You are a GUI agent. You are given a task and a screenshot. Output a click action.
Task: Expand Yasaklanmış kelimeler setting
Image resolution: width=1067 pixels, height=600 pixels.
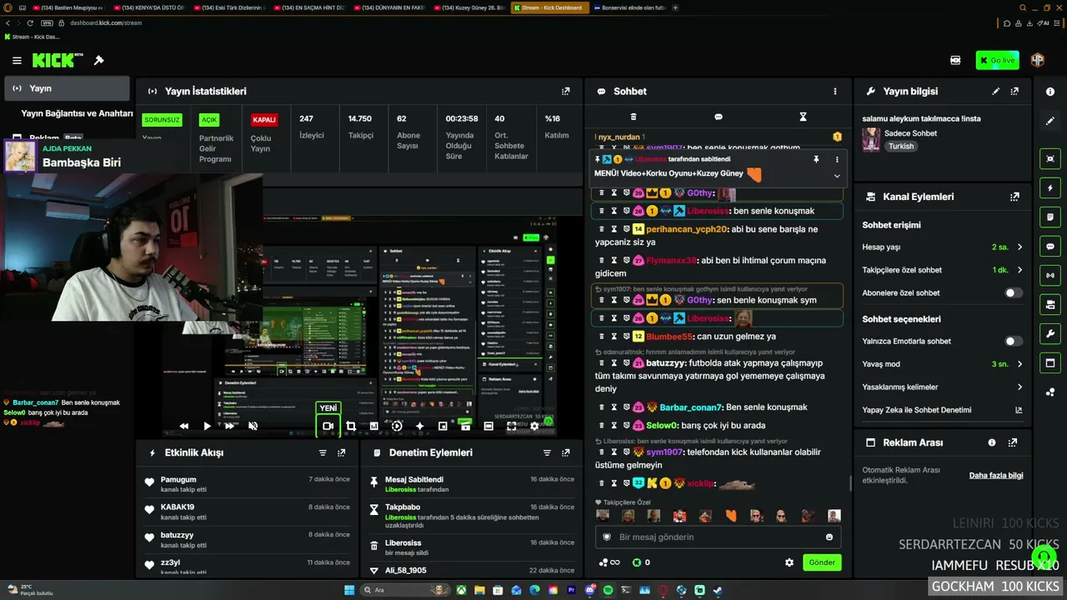1019,387
